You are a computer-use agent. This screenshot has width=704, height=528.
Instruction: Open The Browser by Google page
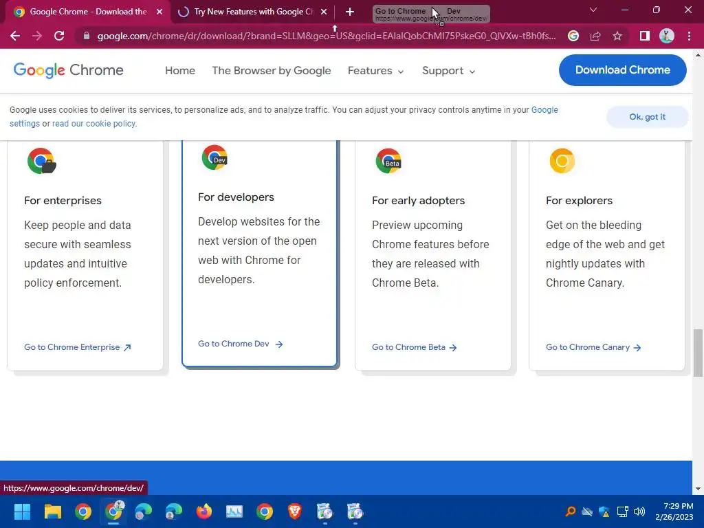click(x=271, y=71)
